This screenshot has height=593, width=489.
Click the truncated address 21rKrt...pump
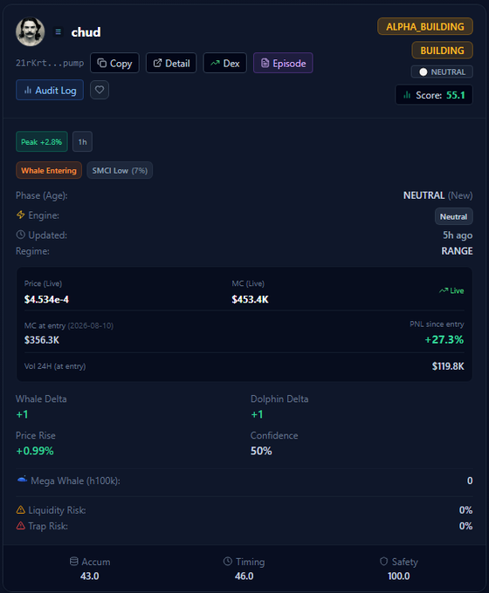coord(50,63)
